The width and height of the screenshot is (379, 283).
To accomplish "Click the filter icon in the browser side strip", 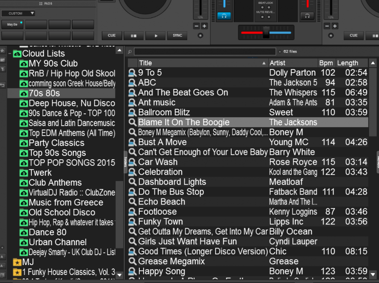I will (x=2, y=69).
